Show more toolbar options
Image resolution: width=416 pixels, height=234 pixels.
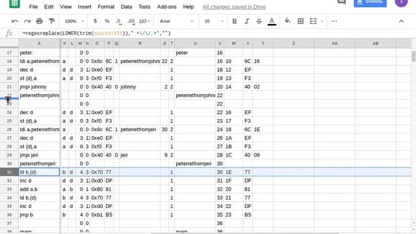[x=334, y=21]
